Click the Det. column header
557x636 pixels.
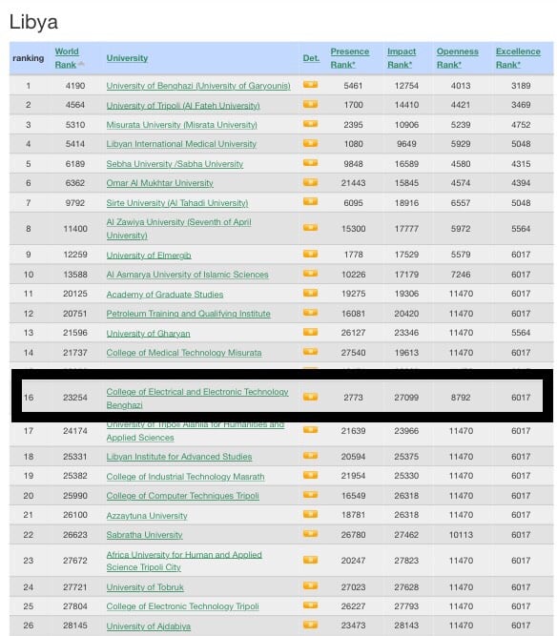311,58
